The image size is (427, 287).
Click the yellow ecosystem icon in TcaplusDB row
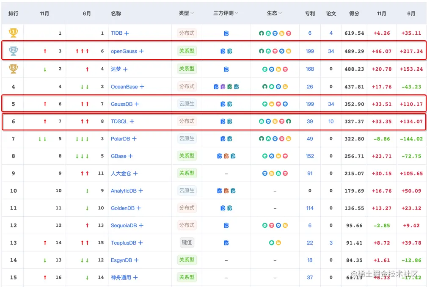278,243
